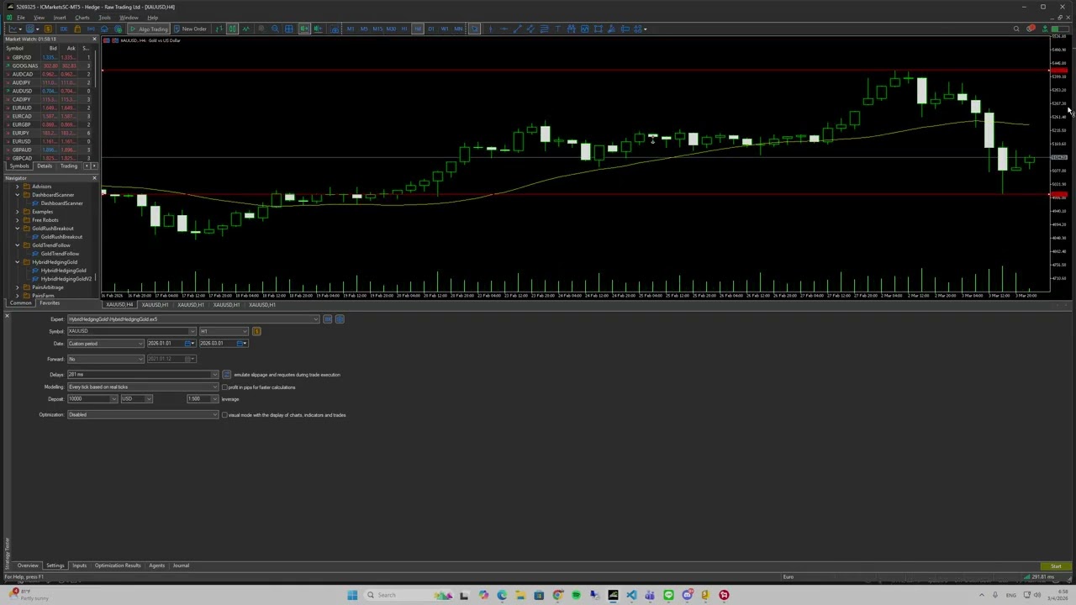This screenshot has width=1076, height=605.
Task: Click the padlock toolbar icon
Action: click(77, 29)
